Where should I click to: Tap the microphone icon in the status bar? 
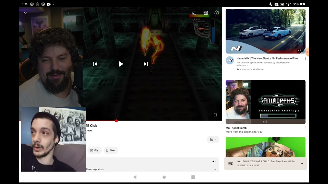point(271,4)
